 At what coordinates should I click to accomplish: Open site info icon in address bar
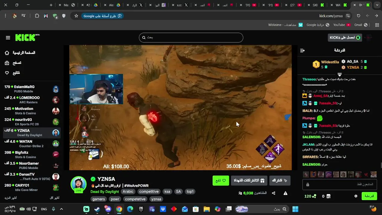348,16
